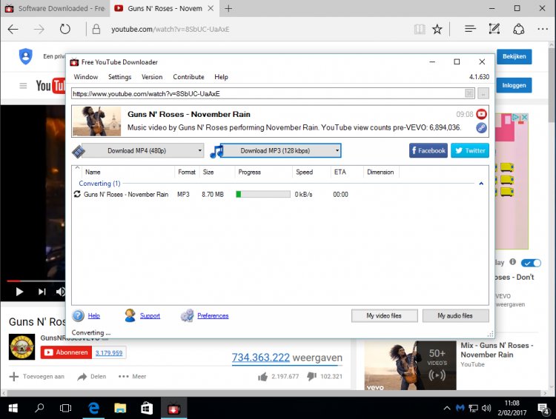
Task: Click the Facebook share button
Action: pos(428,150)
